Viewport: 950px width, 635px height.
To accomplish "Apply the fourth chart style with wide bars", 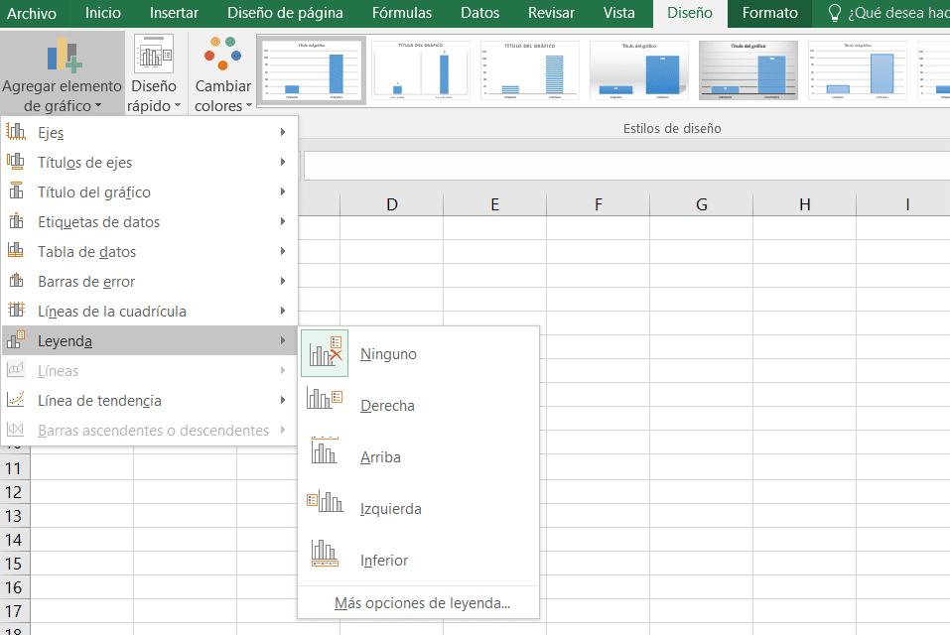I will click(x=638, y=70).
